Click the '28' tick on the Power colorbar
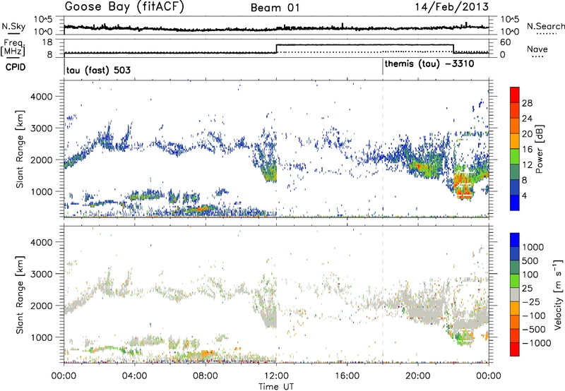The image size is (565, 391). click(527, 103)
